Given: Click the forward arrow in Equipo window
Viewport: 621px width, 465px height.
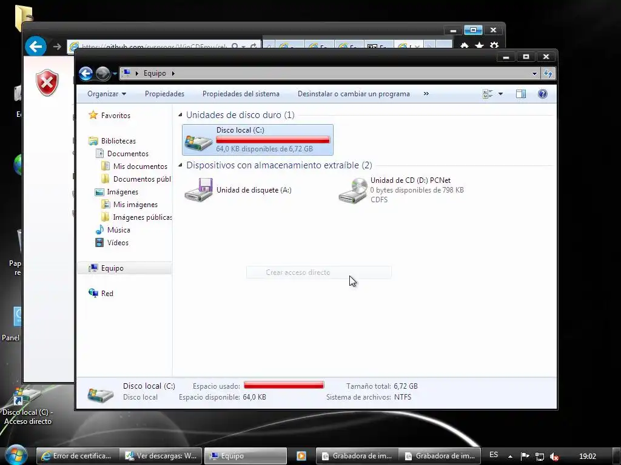Looking at the screenshot, I should 103,73.
